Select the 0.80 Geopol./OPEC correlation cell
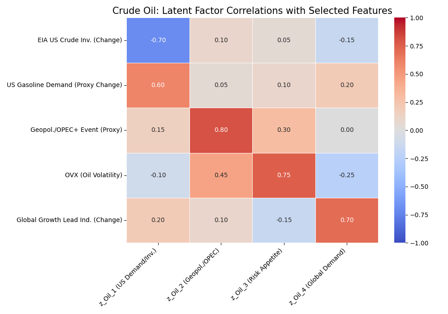Screen dimensions: 448x314 (221, 130)
